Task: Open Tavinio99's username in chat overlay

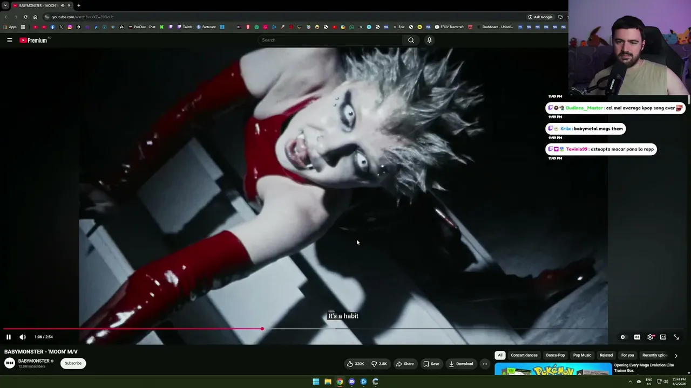Action: (x=577, y=149)
